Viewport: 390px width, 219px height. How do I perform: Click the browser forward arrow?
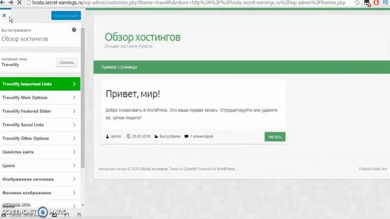tap(11, 2)
